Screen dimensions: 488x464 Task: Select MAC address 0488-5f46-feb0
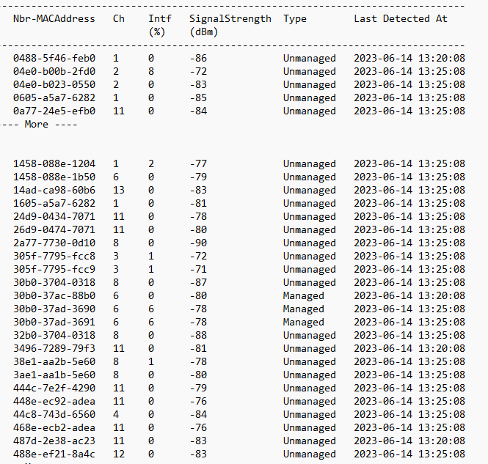click(x=54, y=59)
